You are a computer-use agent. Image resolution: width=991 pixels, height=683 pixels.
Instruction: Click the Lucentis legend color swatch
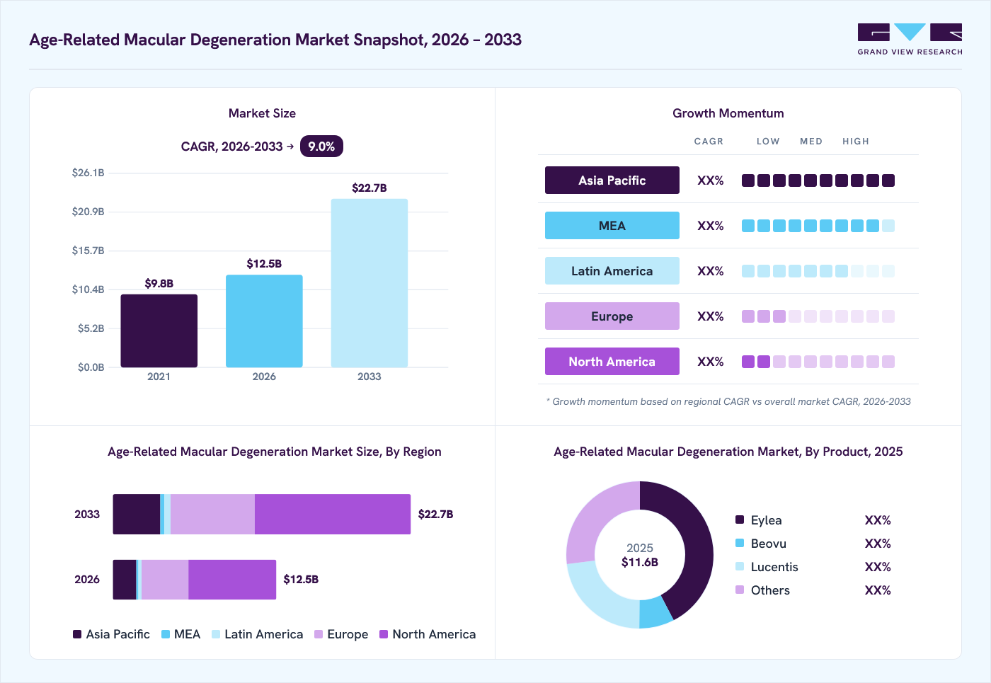(740, 566)
